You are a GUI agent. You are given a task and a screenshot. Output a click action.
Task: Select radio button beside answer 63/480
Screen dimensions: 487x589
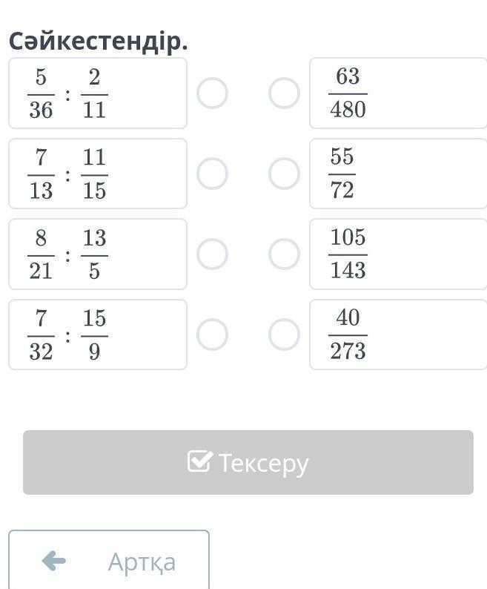point(284,93)
